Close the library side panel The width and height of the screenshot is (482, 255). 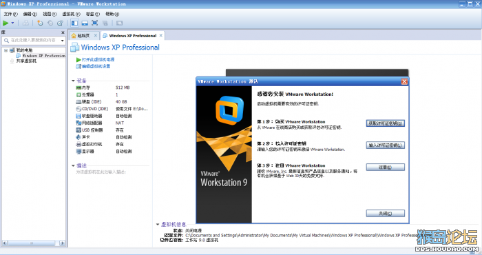(x=63, y=32)
